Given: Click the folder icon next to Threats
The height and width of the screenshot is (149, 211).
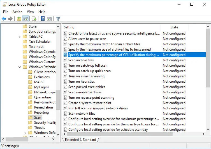Looking at the screenshot, I should tap(31, 128).
